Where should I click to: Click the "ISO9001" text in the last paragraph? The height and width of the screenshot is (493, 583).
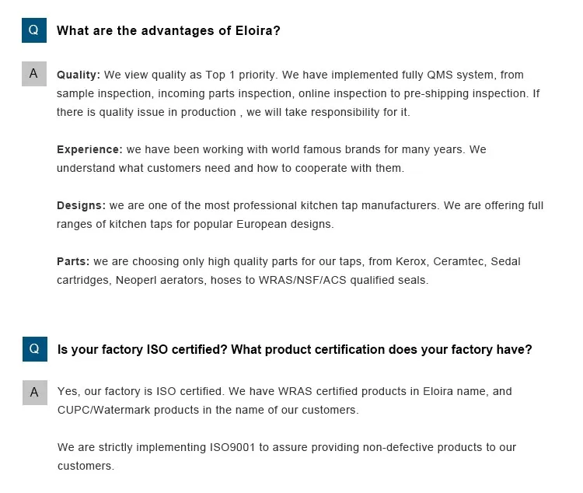click(x=232, y=448)
